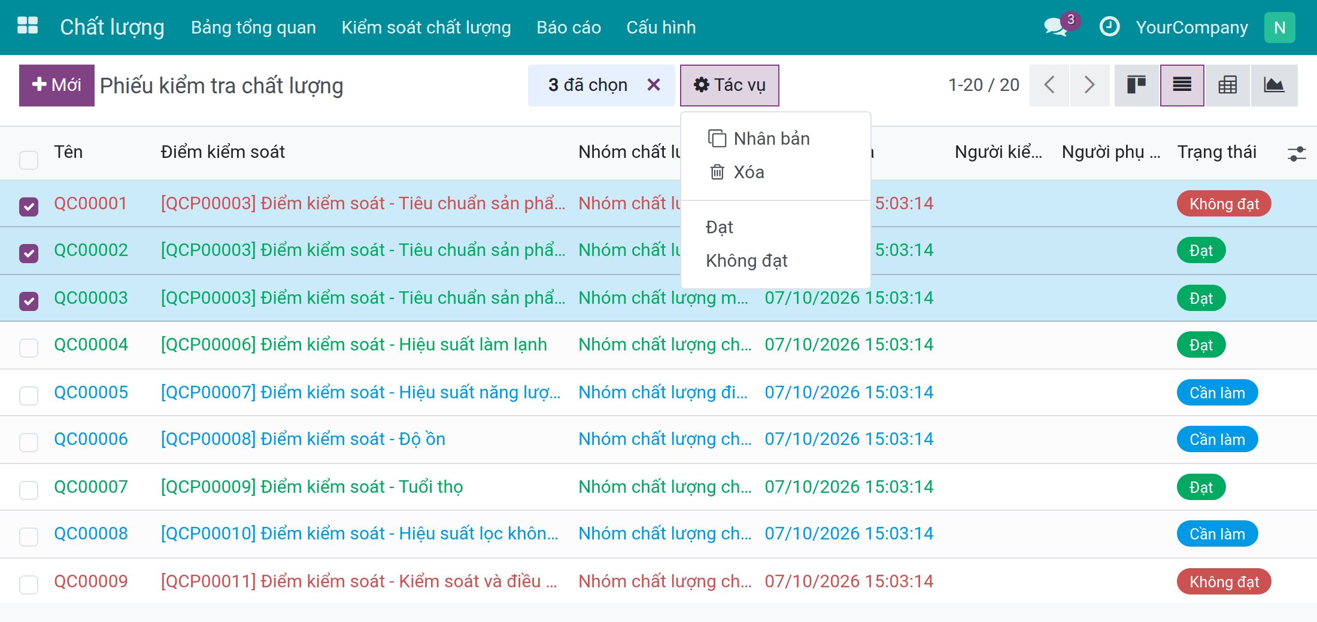
Task: Open the activities clock icon
Action: (x=1109, y=27)
